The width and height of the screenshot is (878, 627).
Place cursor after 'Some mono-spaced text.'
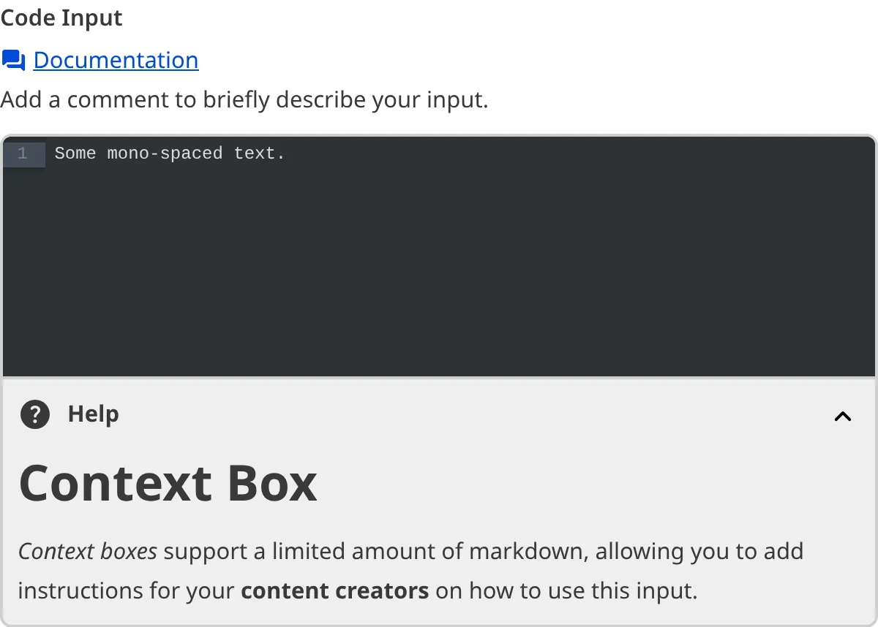pyautogui.click(x=285, y=154)
